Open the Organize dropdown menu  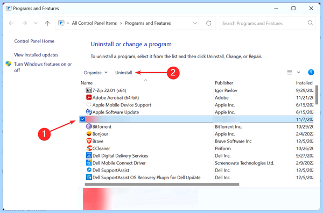point(96,73)
